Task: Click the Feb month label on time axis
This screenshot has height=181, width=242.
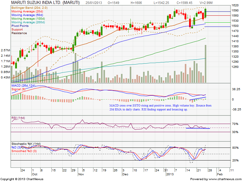Action: [x=220, y=174]
